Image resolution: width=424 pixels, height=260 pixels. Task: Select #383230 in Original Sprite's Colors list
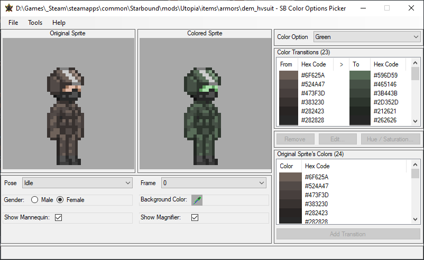316,204
